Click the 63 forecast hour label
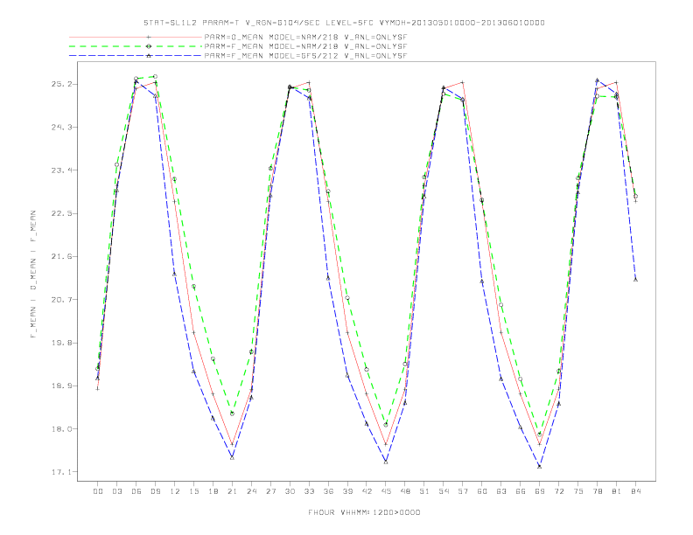This screenshot has height=535, width=693. [501, 491]
